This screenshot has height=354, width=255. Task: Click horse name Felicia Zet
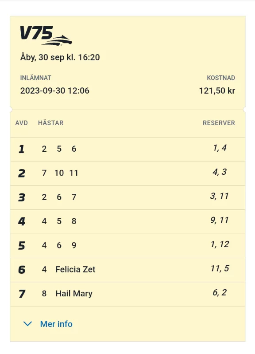click(75, 269)
